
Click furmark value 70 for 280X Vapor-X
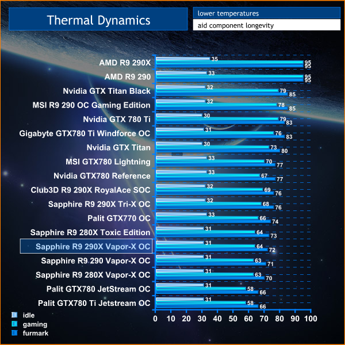click(269, 278)
